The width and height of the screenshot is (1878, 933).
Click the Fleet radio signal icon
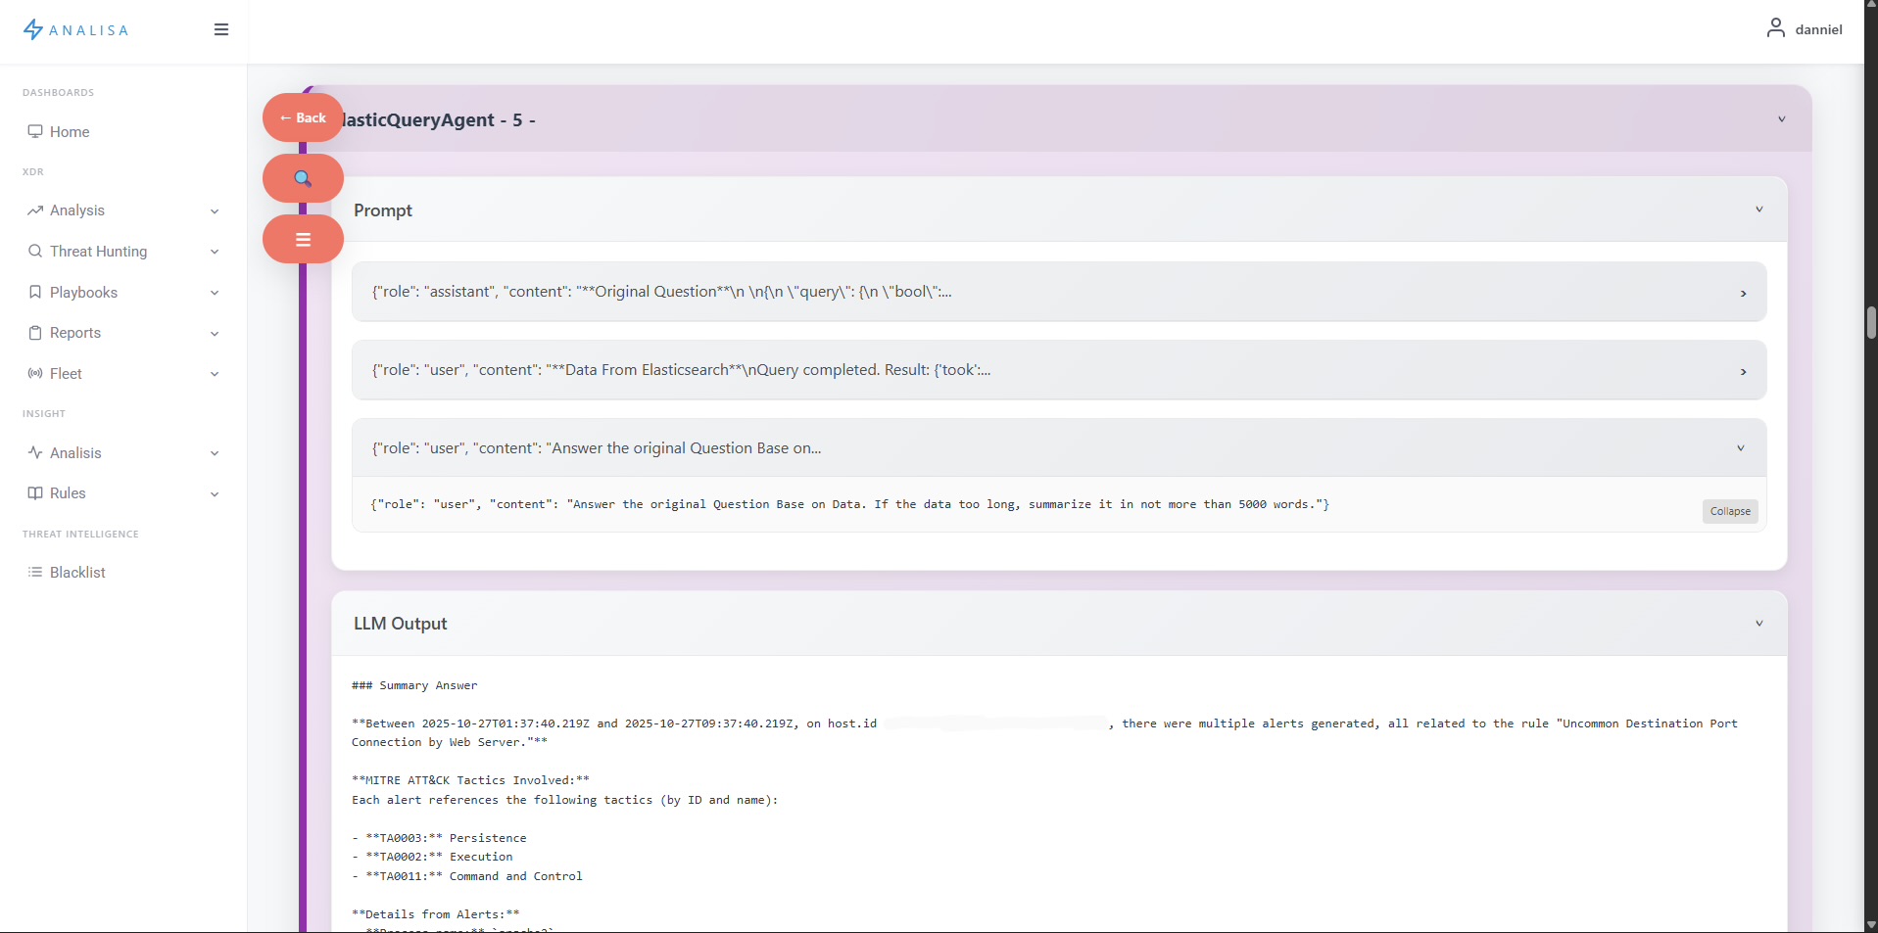[35, 373]
